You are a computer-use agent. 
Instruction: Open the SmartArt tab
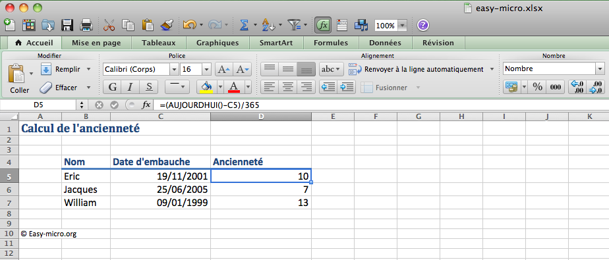coord(276,43)
